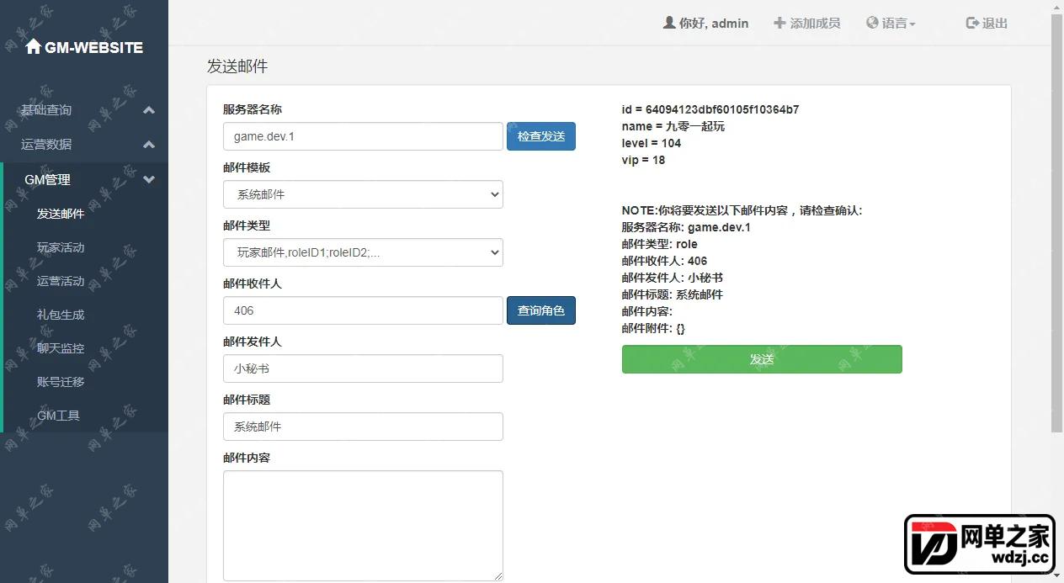
Task: Navigate to 账号迁移 in the sidebar
Action: tap(61, 382)
